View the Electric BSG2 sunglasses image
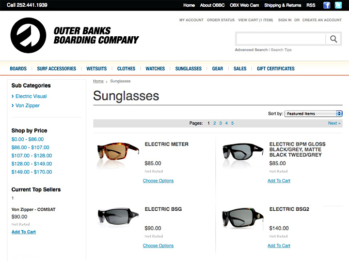This screenshot has width=349, height=261. (x=242, y=218)
